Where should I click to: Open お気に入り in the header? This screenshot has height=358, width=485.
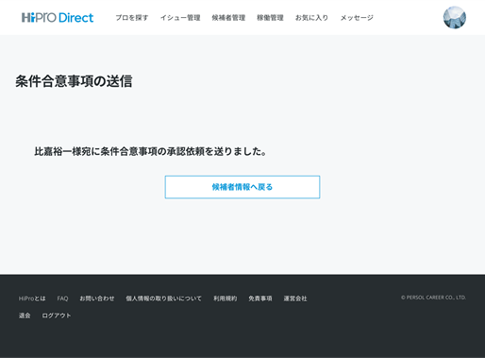(311, 18)
